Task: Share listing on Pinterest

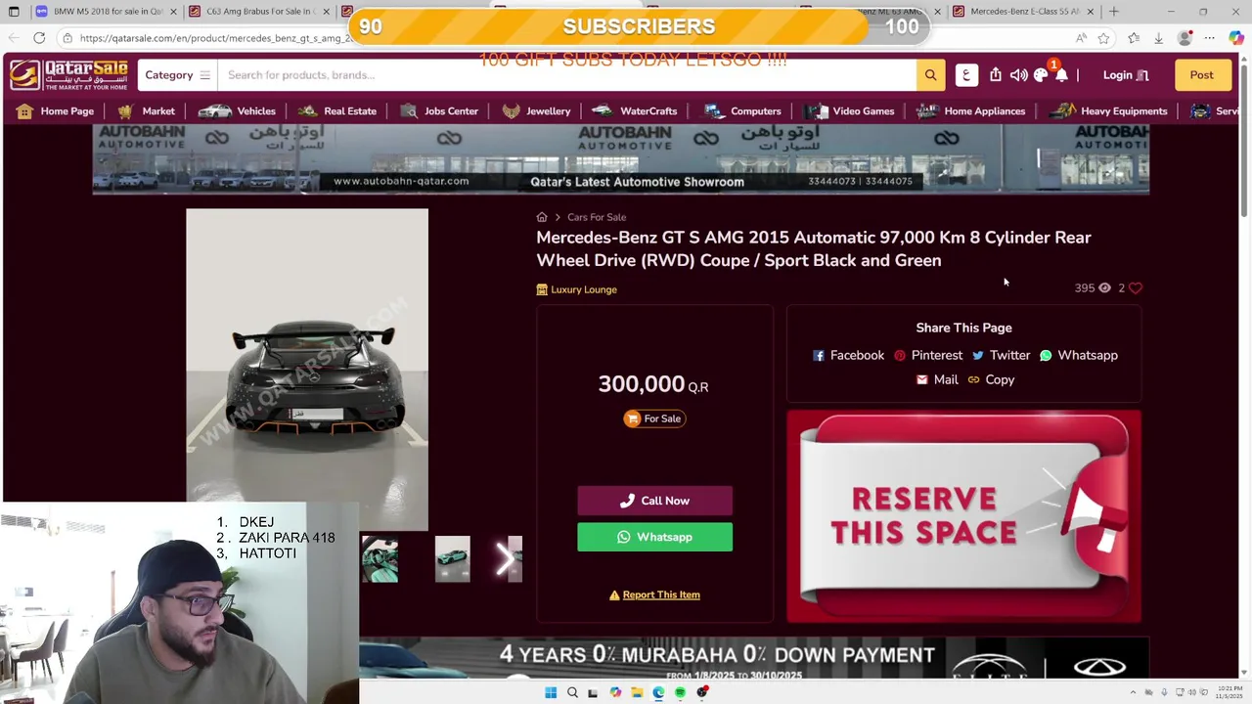Action: pyautogui.click(x=928, y=355)
